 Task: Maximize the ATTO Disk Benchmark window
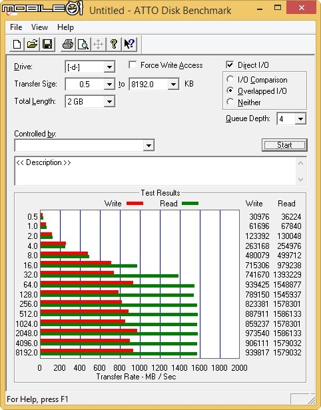point(277,8)
